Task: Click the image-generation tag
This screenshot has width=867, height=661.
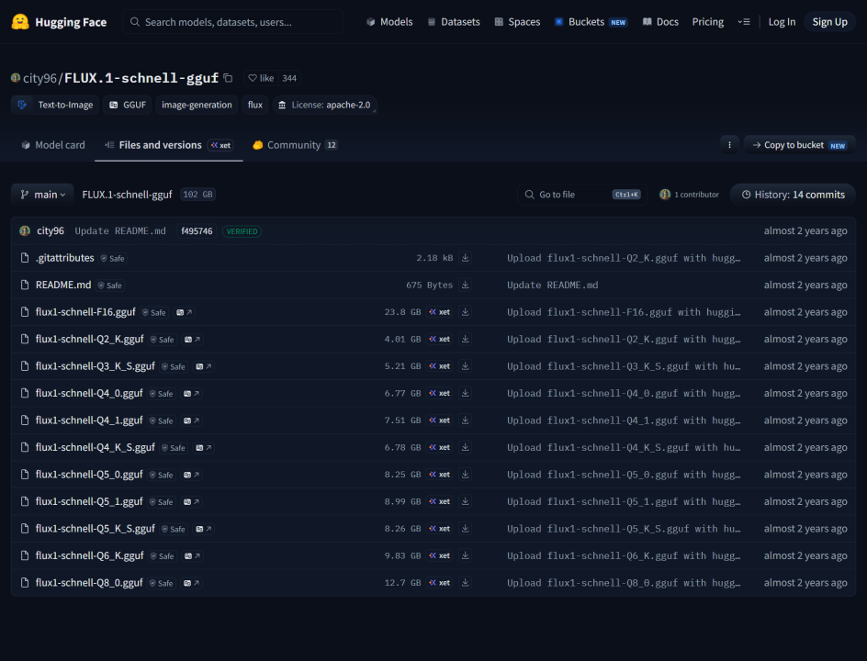Action: click(x=197, y=105)
